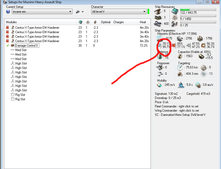Click the CPU usage bar 122 / 443.75
Image resolution: width=221 pixels, height=169 pixels.
[x=198, y=9]
